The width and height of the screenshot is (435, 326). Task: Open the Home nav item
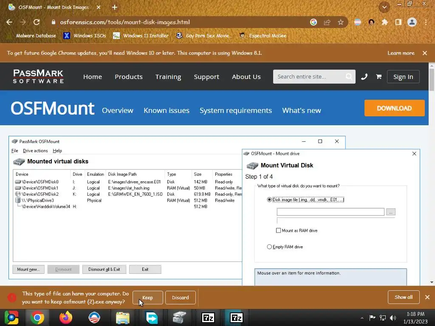click(x=92, y=77)
